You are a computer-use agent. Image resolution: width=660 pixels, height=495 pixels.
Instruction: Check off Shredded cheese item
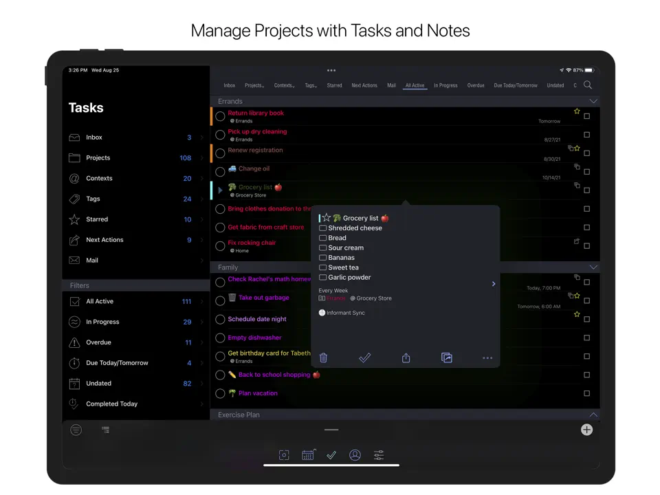pyautogui.click(x=322, y=228)
